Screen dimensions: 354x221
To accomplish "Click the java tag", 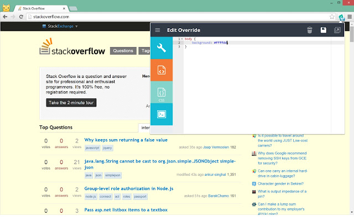I will click(x=88, y=175).
